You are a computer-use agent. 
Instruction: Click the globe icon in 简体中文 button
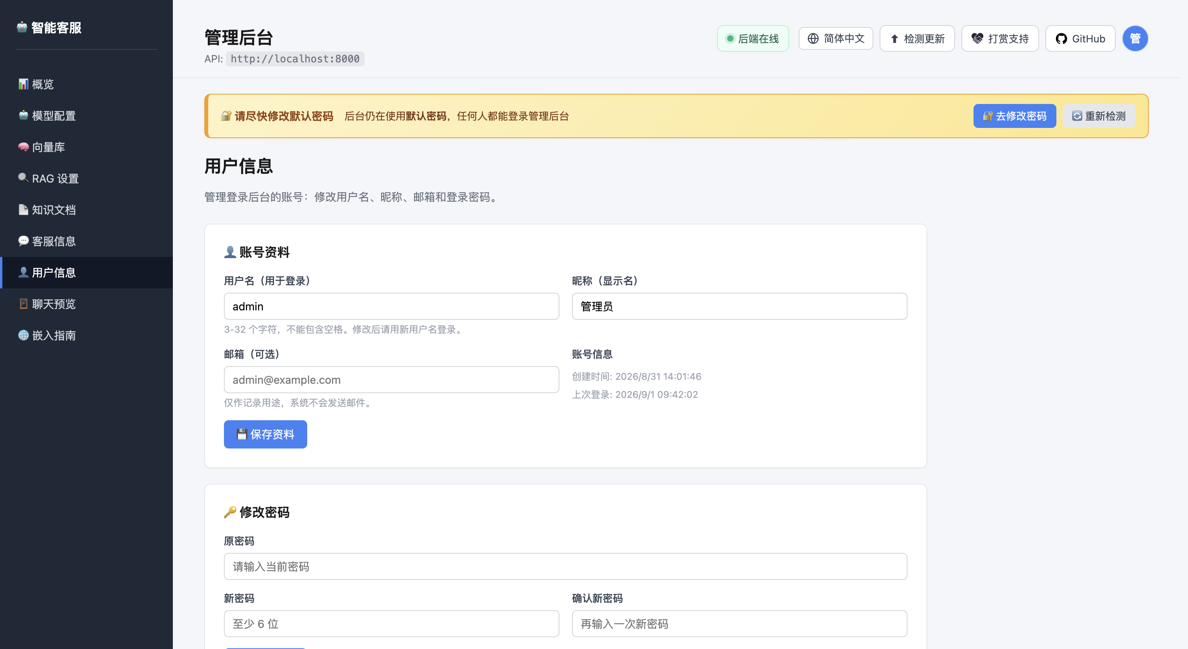813,39
